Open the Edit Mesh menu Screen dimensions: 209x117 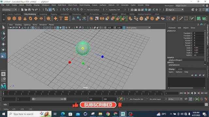click(62, 5)
